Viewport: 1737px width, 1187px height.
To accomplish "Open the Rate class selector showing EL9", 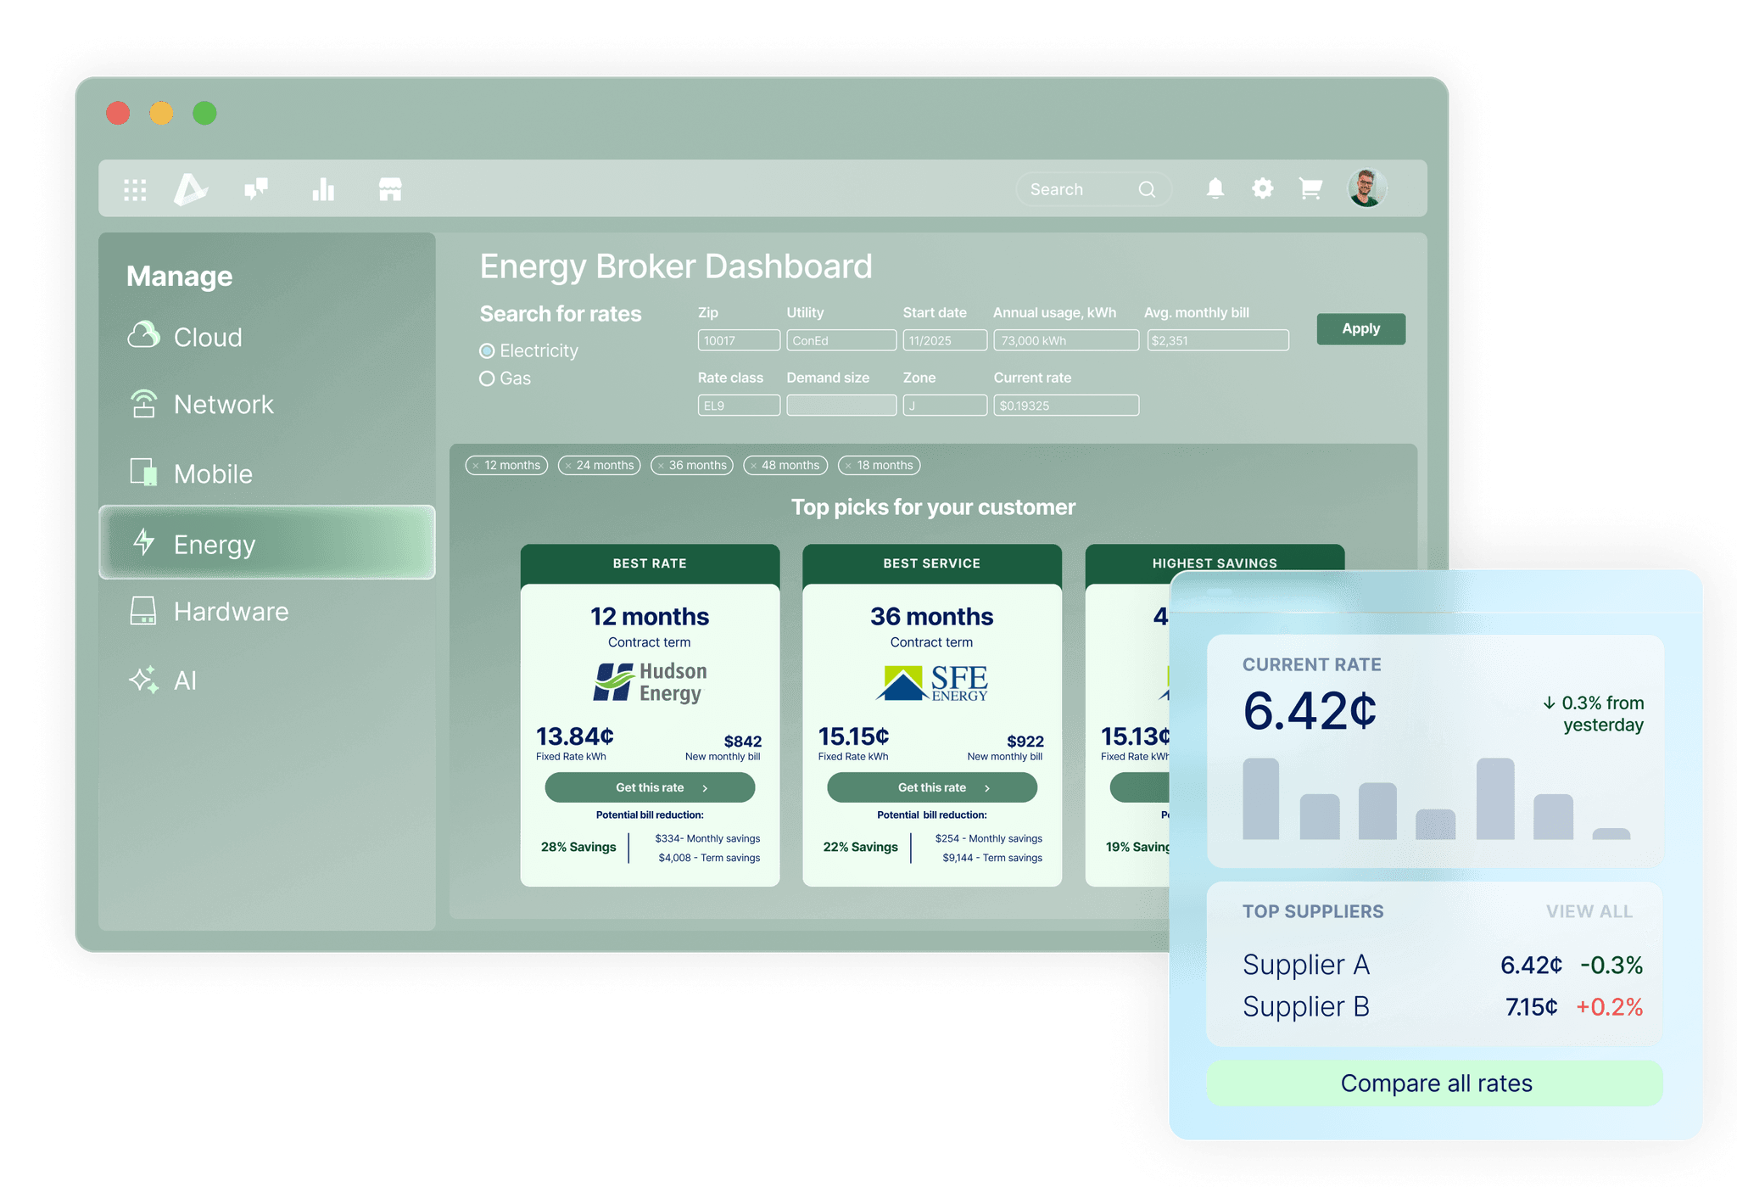I will [738, 405].
